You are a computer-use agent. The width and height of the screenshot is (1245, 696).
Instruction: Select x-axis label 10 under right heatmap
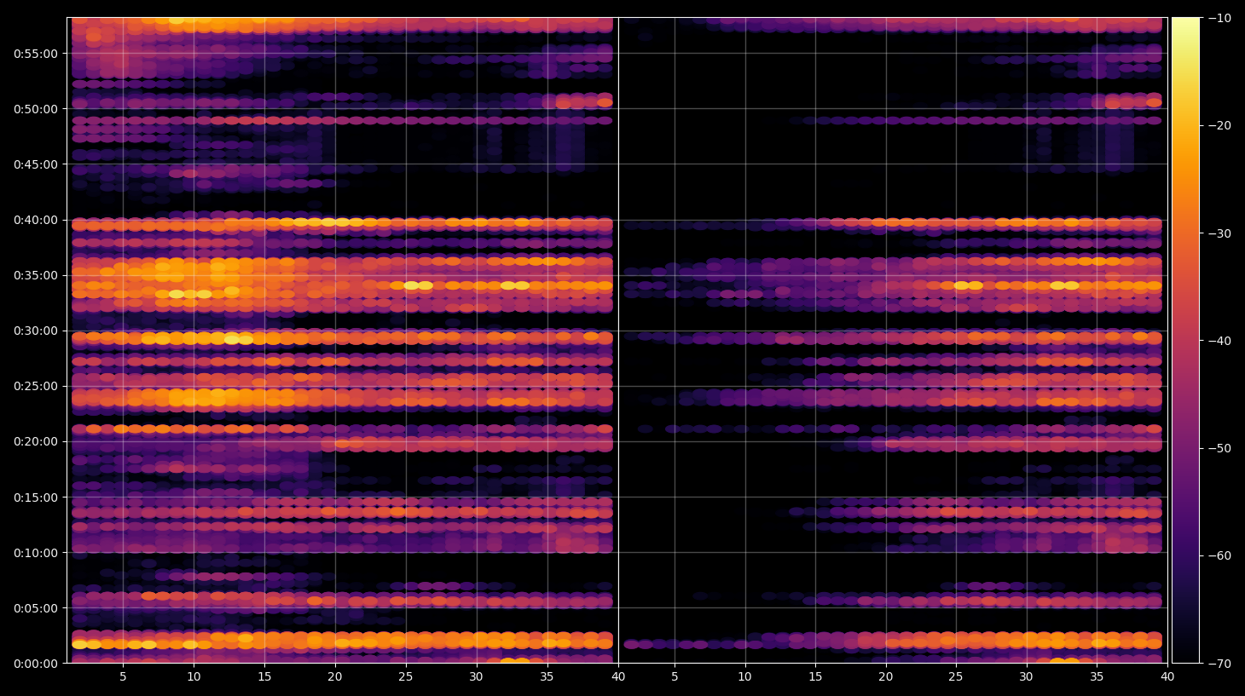744,677
